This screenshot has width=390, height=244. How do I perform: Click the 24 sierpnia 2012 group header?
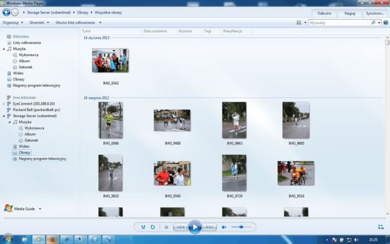[96, 98]
